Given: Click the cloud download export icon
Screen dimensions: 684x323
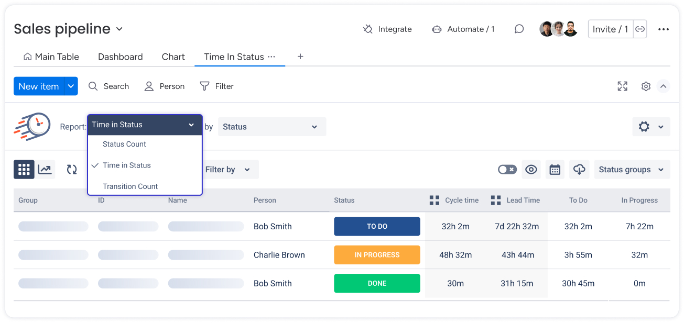Looking at the screenshot, I should [x=579, y=170].
